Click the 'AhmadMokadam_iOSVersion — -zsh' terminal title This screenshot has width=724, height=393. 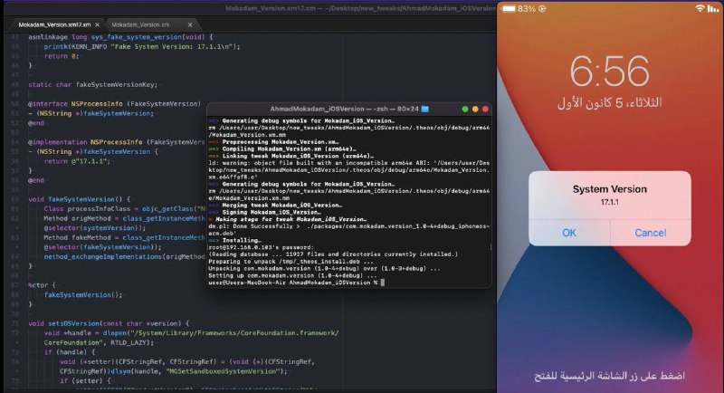click(345, 109)
